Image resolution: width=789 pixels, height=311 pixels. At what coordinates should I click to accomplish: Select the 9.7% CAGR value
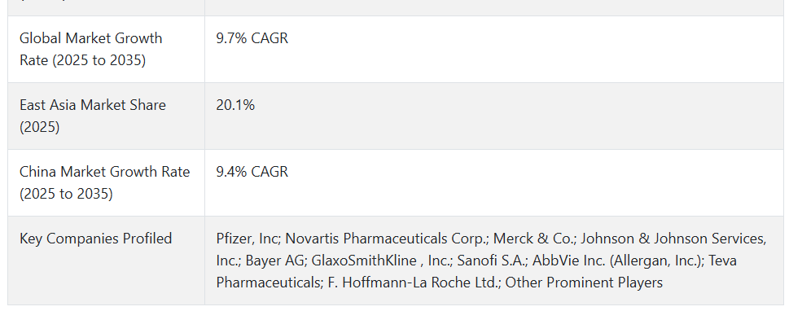252,38
